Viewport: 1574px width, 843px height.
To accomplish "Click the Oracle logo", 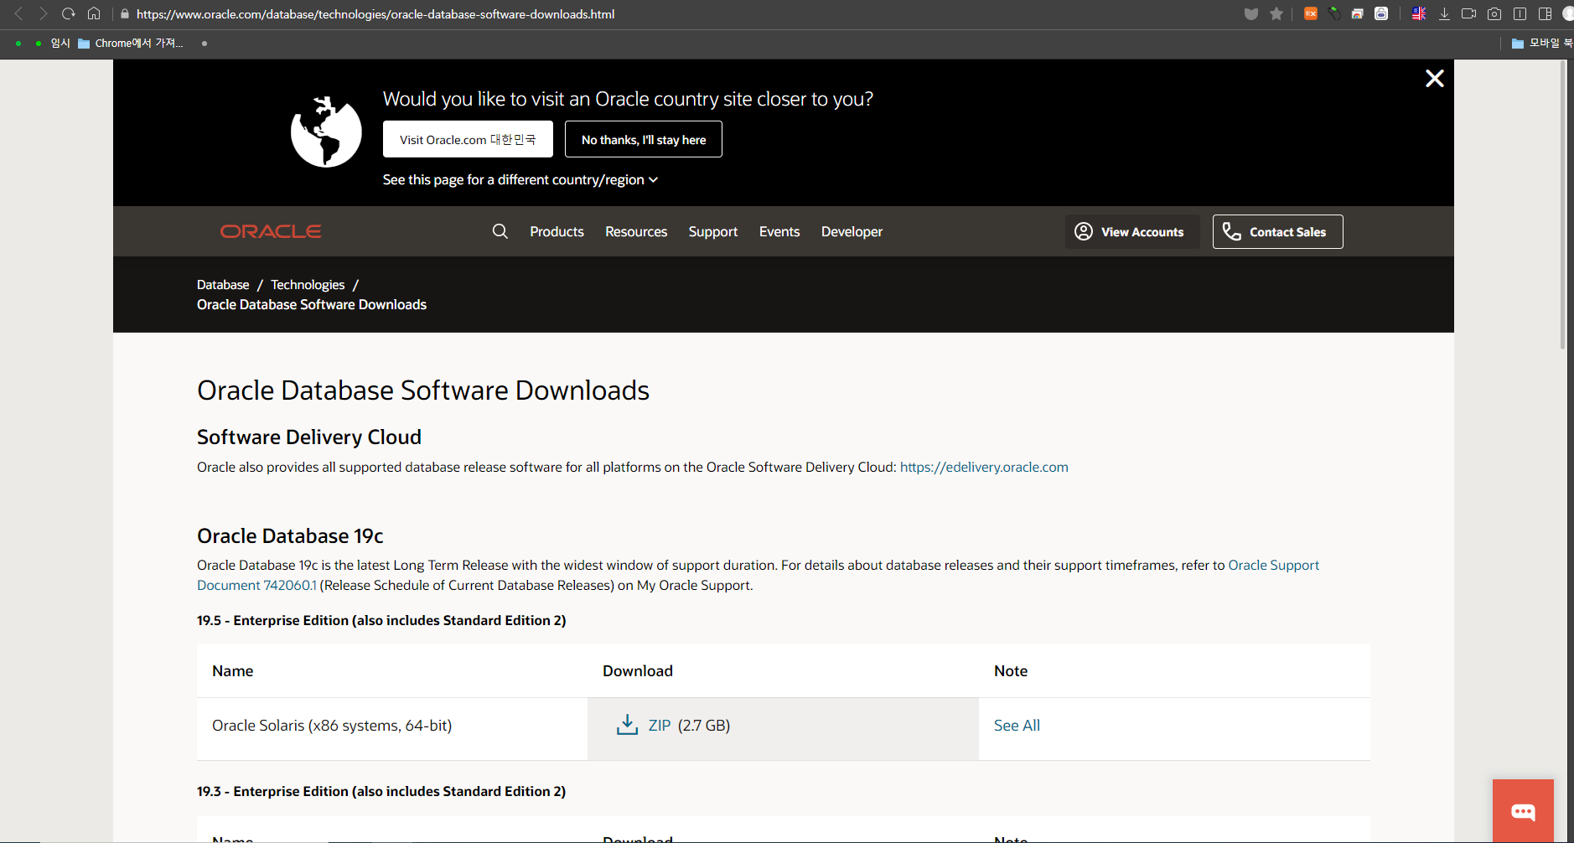I will point(271,231).
